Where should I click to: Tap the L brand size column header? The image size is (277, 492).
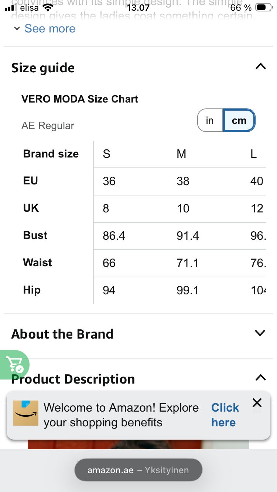pos(254,154)
